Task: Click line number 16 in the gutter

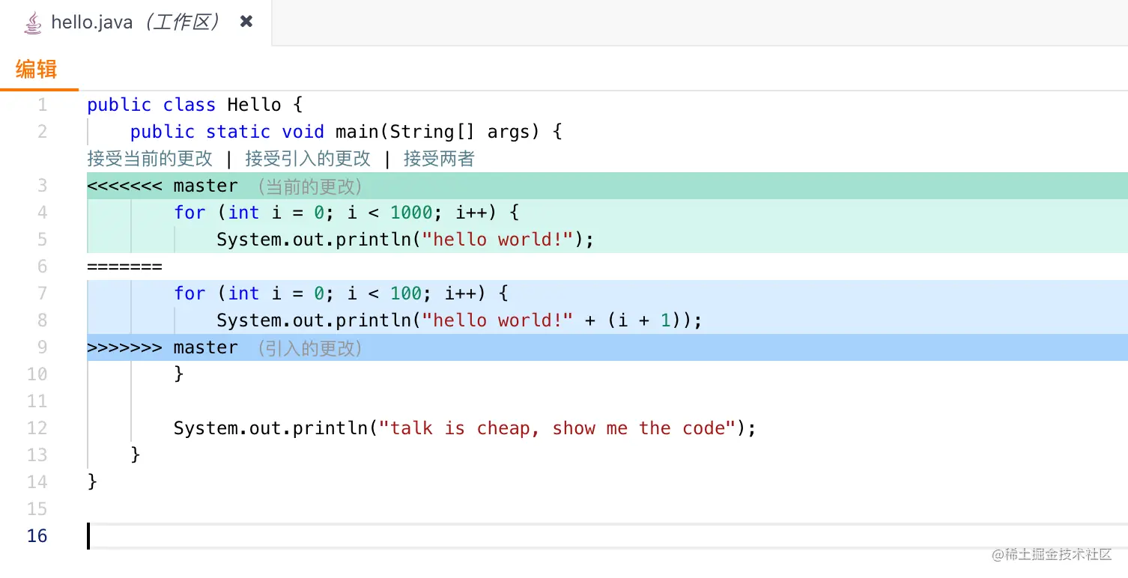Action: [x=37, y=536]
